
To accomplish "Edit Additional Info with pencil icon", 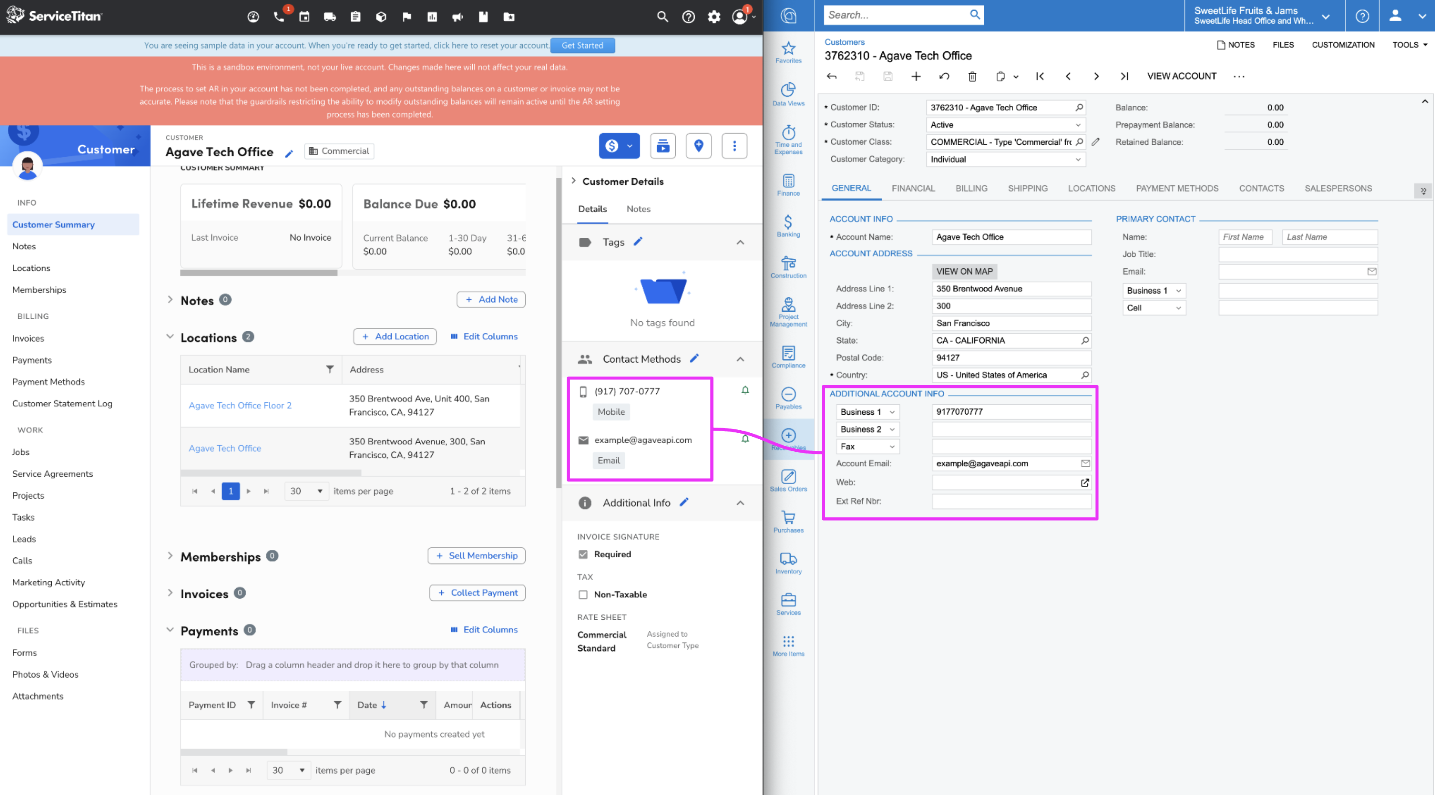I will 685,502.
